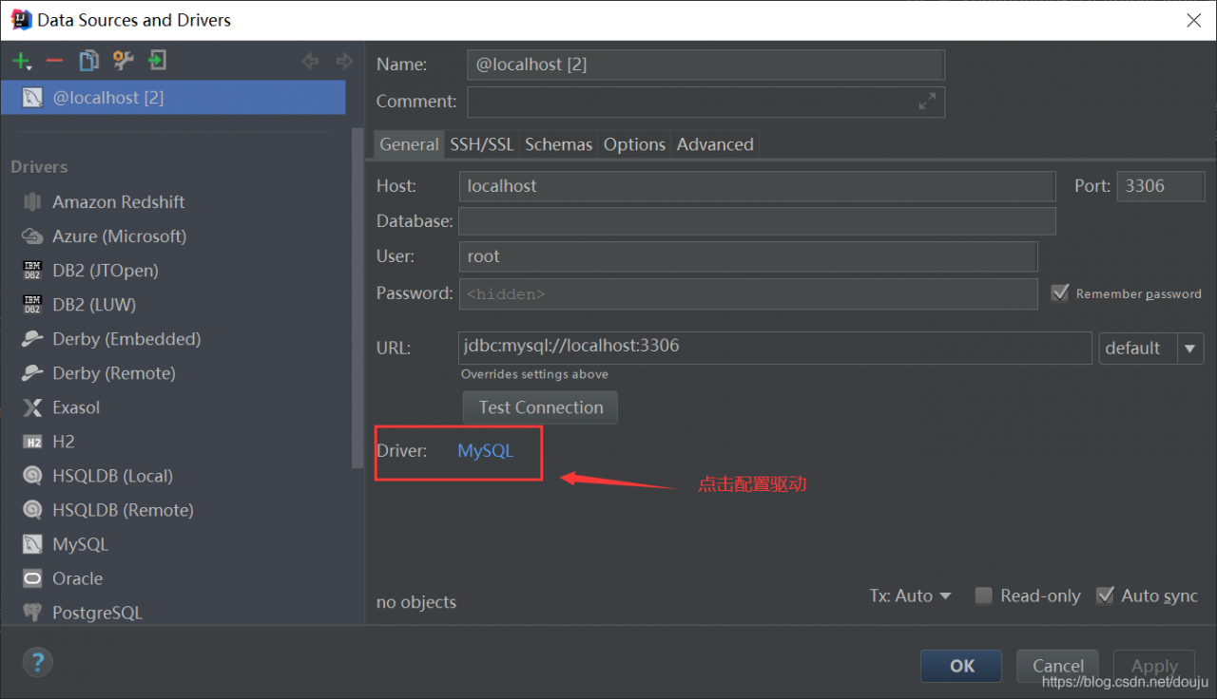
Task: Switch to the SSH/SSL tab
Action: tap(481, 144)
